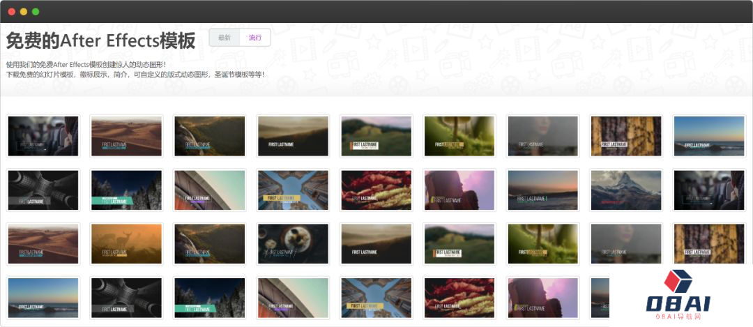Open first-row blurred meadow template thumbnail
753x327 pixels.
[376, 137]
